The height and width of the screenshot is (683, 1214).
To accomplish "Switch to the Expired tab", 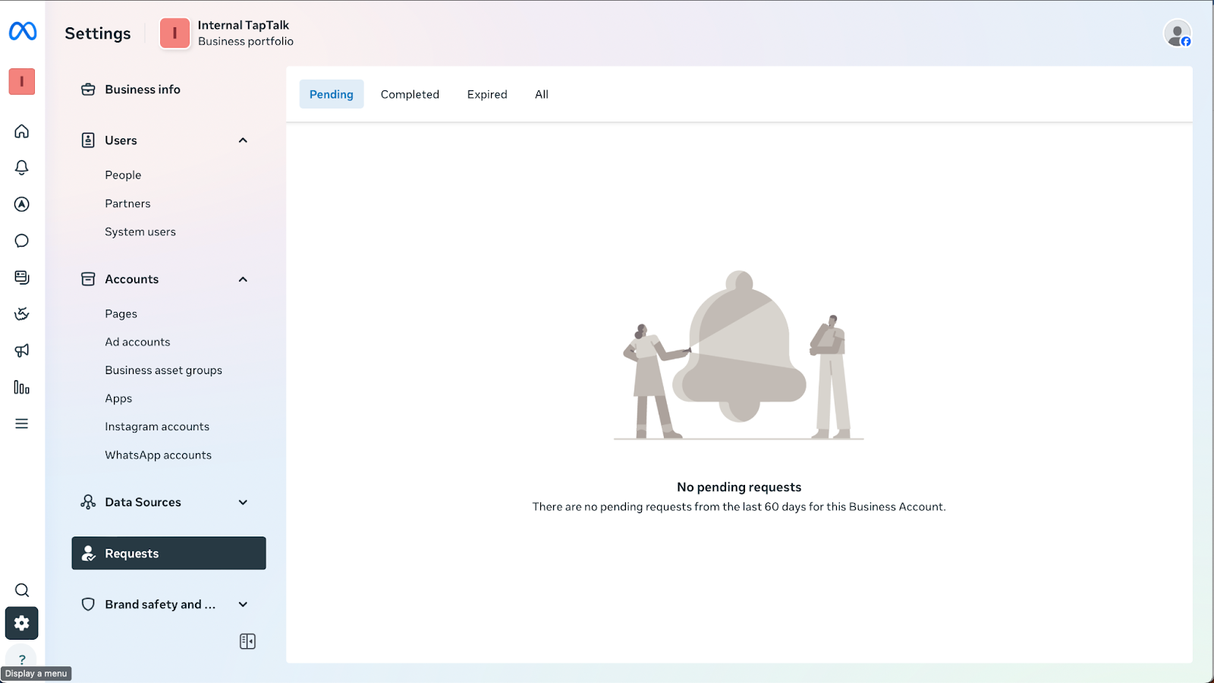I will pyautogui.click(x=487, y=94).
